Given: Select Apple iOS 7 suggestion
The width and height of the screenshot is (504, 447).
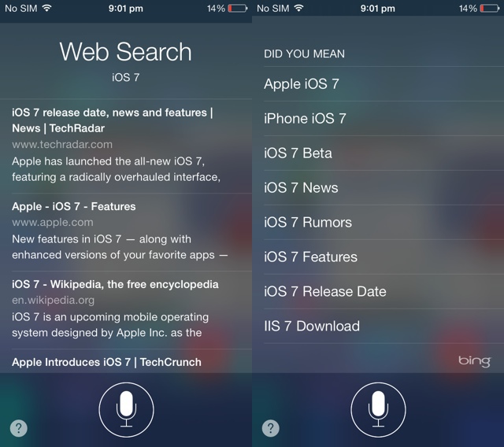Looking at the screenshot, I should [x=384, y=84].
